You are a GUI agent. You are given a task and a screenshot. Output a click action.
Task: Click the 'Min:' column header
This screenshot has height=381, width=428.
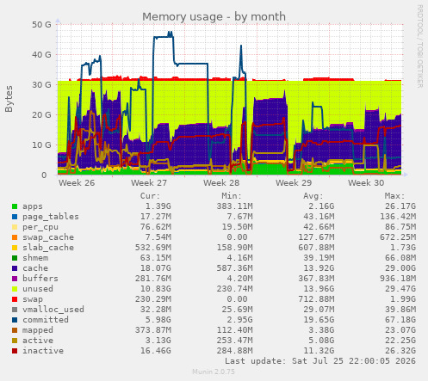(x=232, y=196)
